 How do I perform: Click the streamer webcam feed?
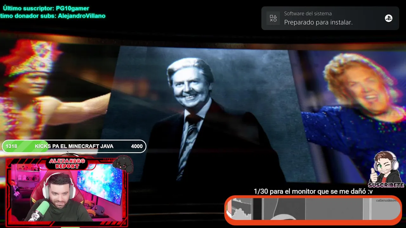67,193
